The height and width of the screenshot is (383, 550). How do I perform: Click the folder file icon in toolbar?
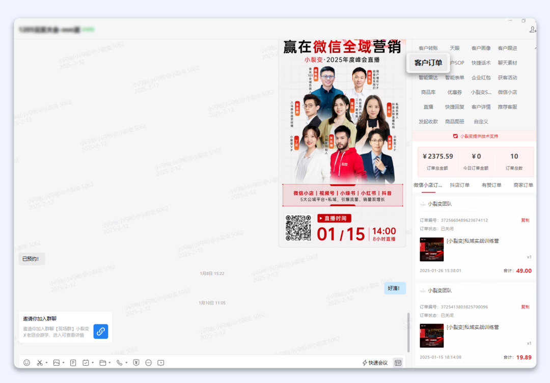point(102,363)
